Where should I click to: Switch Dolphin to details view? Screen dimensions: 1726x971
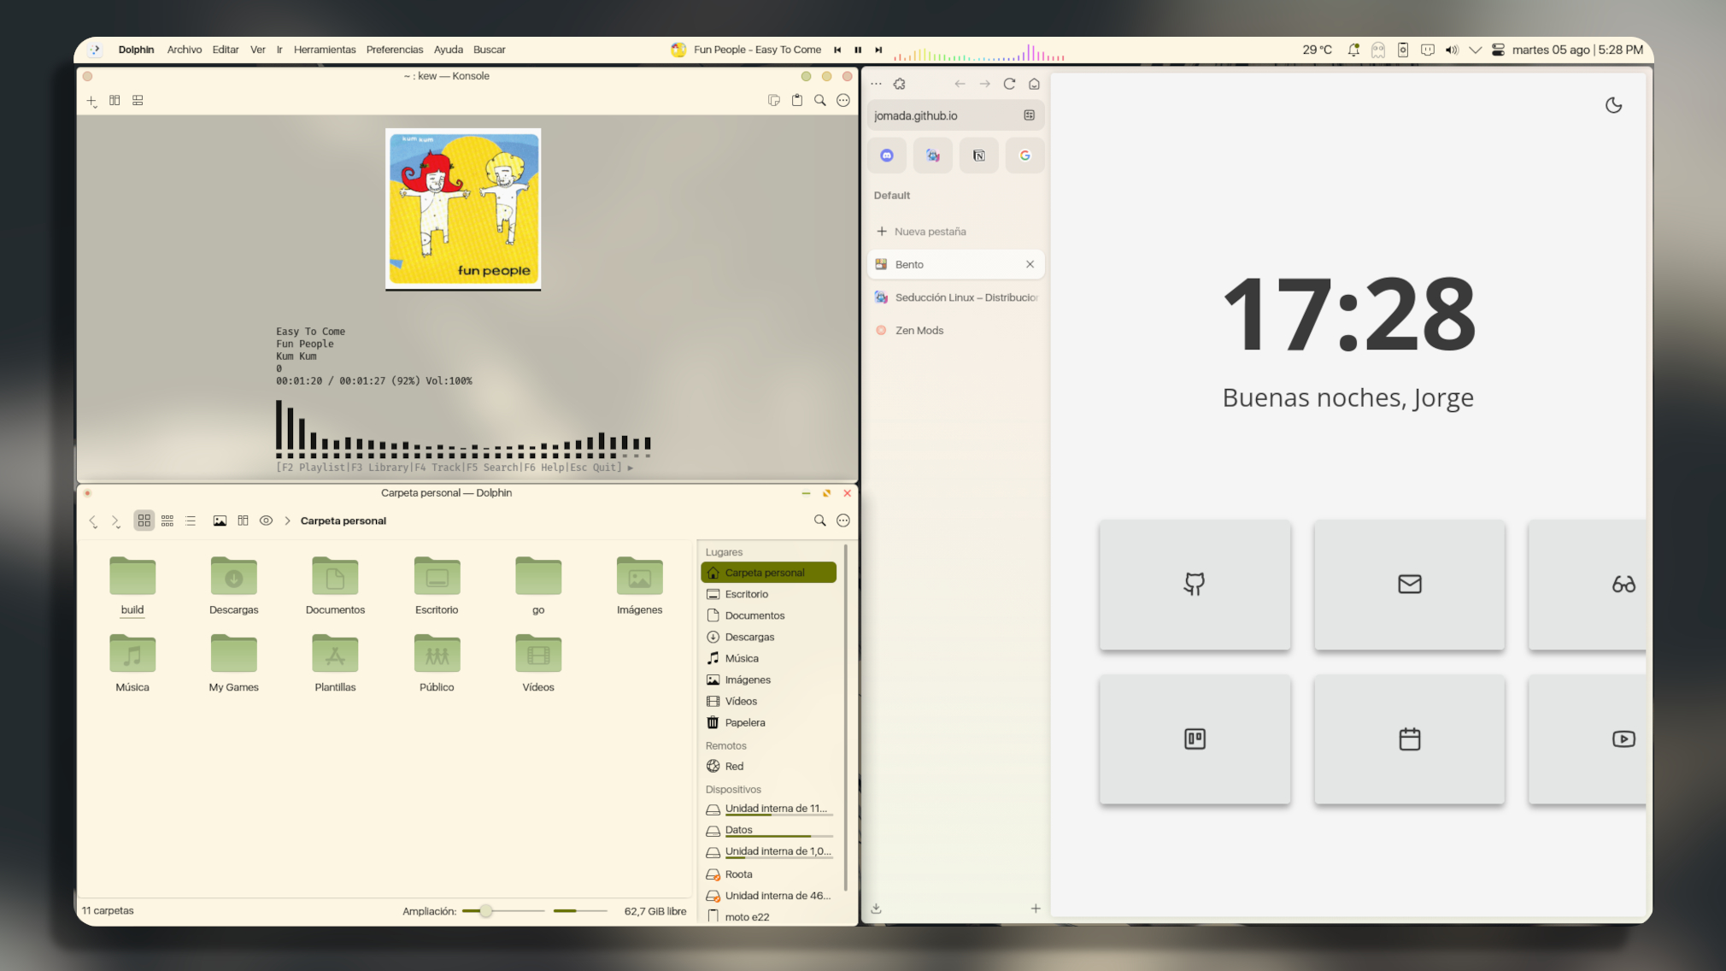coord(191,521)
